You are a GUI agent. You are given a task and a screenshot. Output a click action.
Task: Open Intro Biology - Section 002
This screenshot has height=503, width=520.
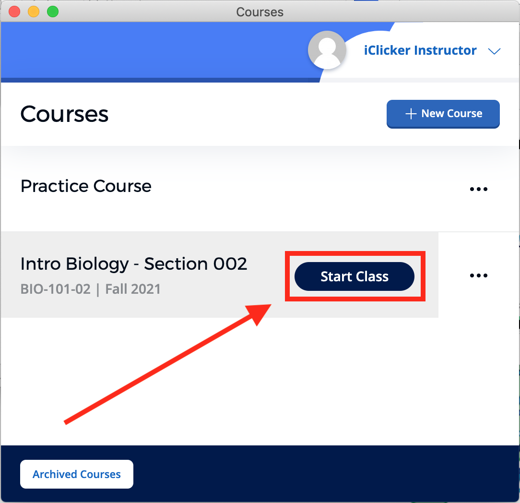click(x=133, y=263)
